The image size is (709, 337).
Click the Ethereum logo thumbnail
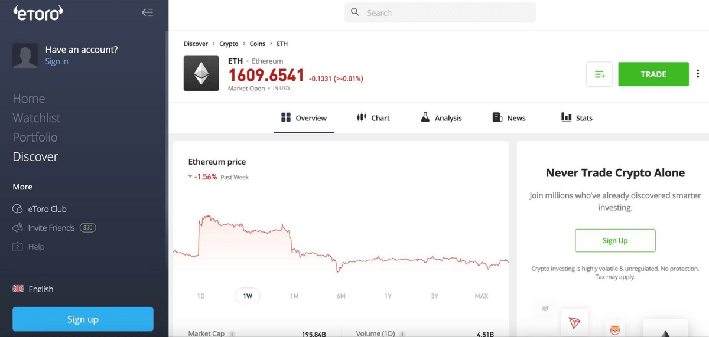pos(201,73)
